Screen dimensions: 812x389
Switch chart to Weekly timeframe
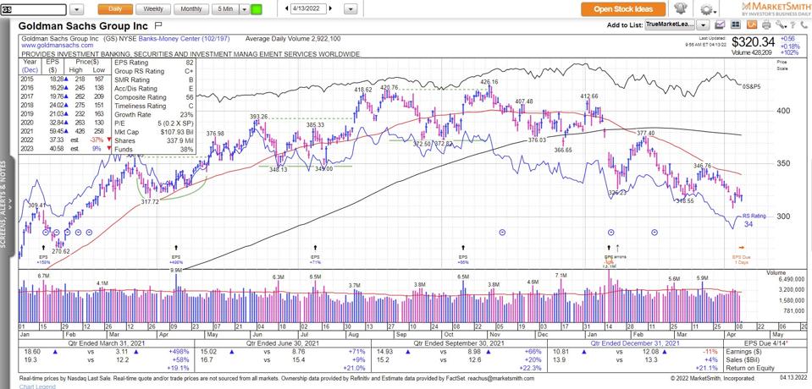pyautogui.click(x=153, y=9)
